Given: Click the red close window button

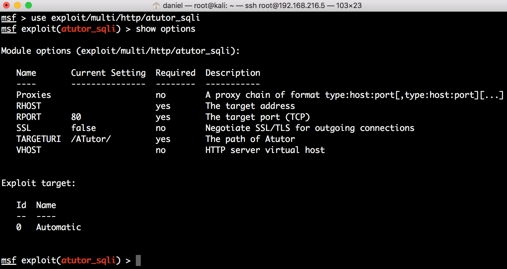Looking at the screenshot, I should 6,5.
